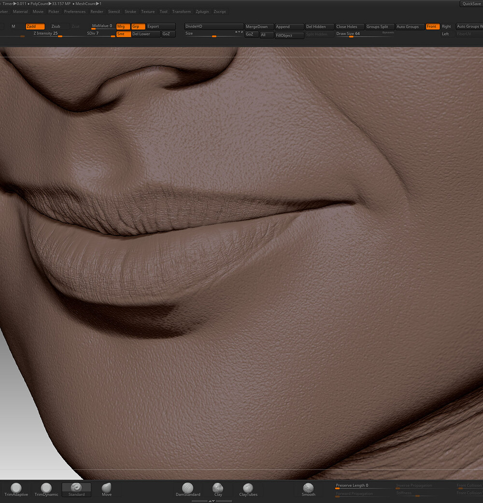483x503 pixels.
Task: Click the Close Holes button
Action: (350, 27)
